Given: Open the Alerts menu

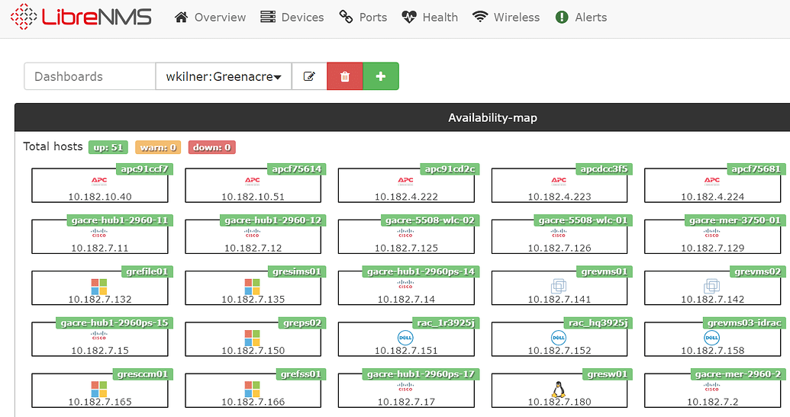Looking at the screenshot, I should tap(582, 17).
